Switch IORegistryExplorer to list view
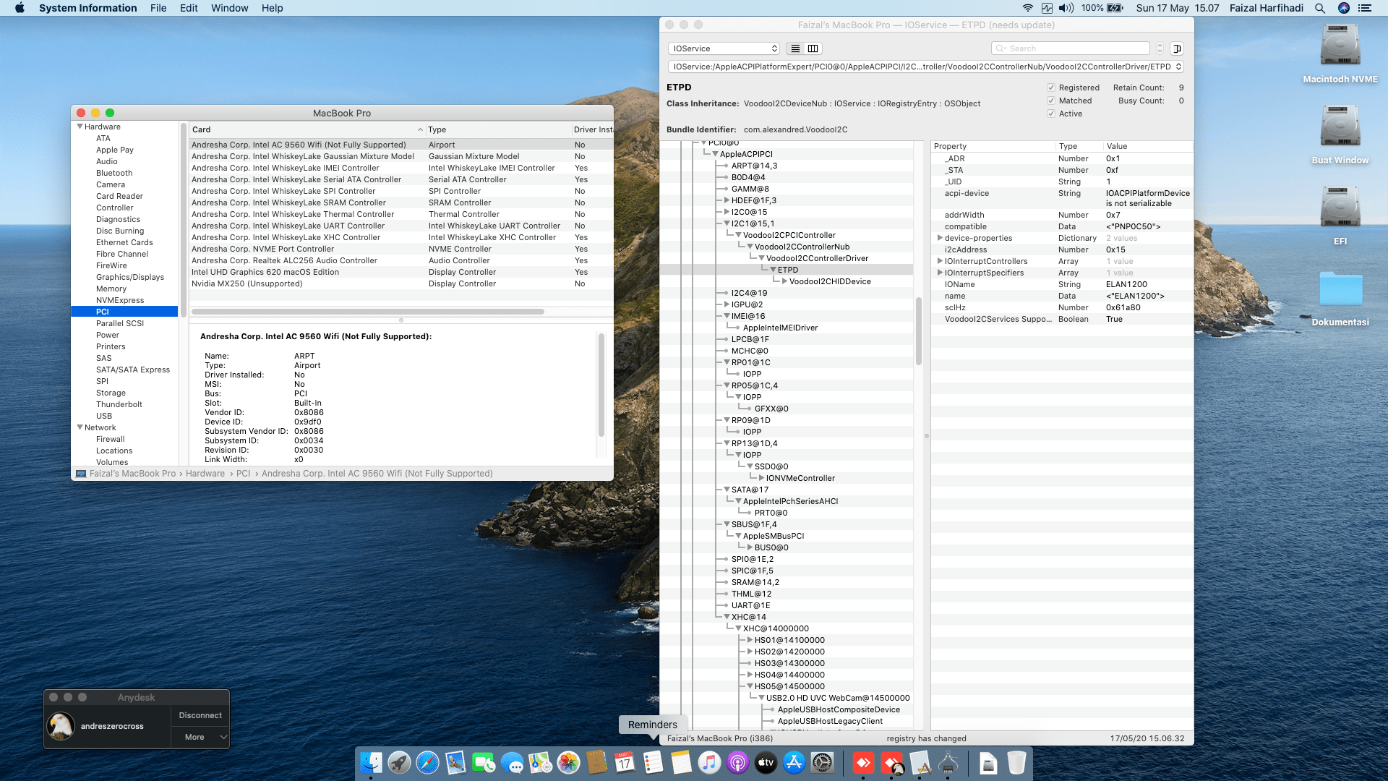 click(795, 48)
